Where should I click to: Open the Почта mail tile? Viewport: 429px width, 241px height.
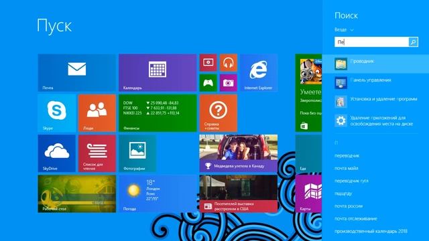point(76,73)
